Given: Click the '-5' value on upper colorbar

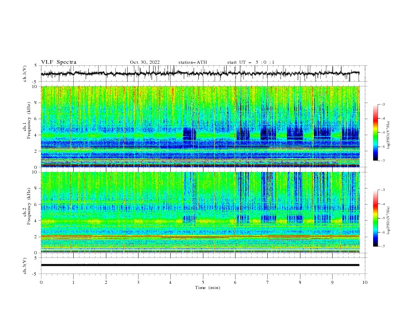Looking at the screenshot, I should [383, 133].
